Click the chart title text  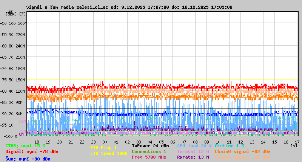coord(129,7)
